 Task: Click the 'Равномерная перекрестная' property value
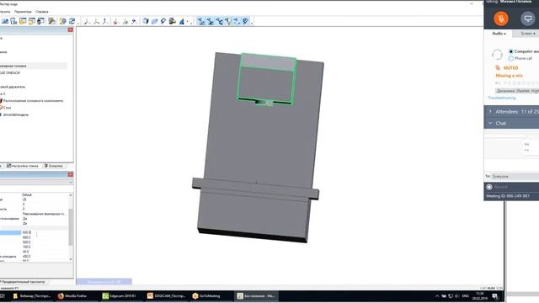pyautogui.click(x=44, y=214)
